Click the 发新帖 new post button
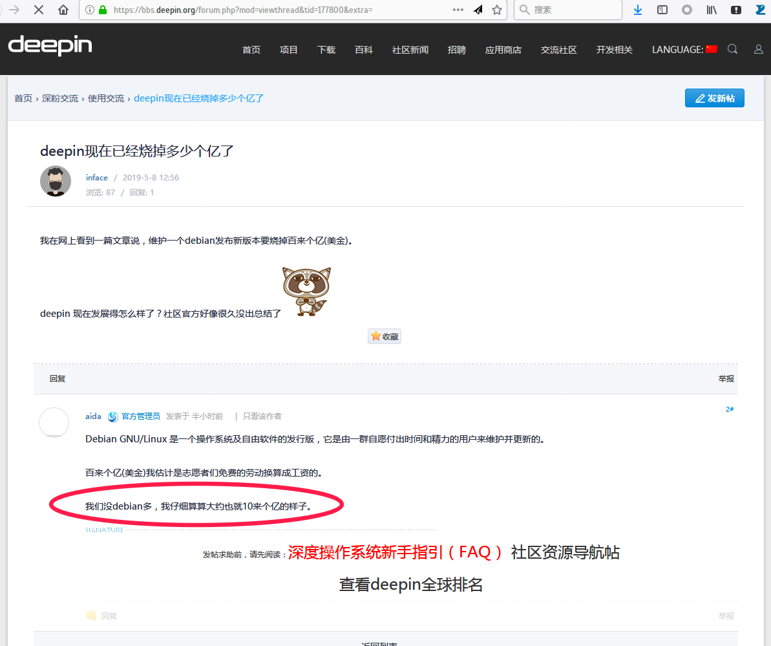 click(715, 98)
